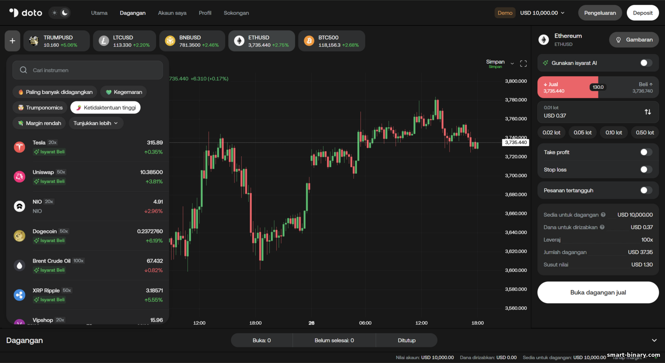Click Tesla Isyarat Beli signal badge
The image size is (665, 363).
[49, 152]
